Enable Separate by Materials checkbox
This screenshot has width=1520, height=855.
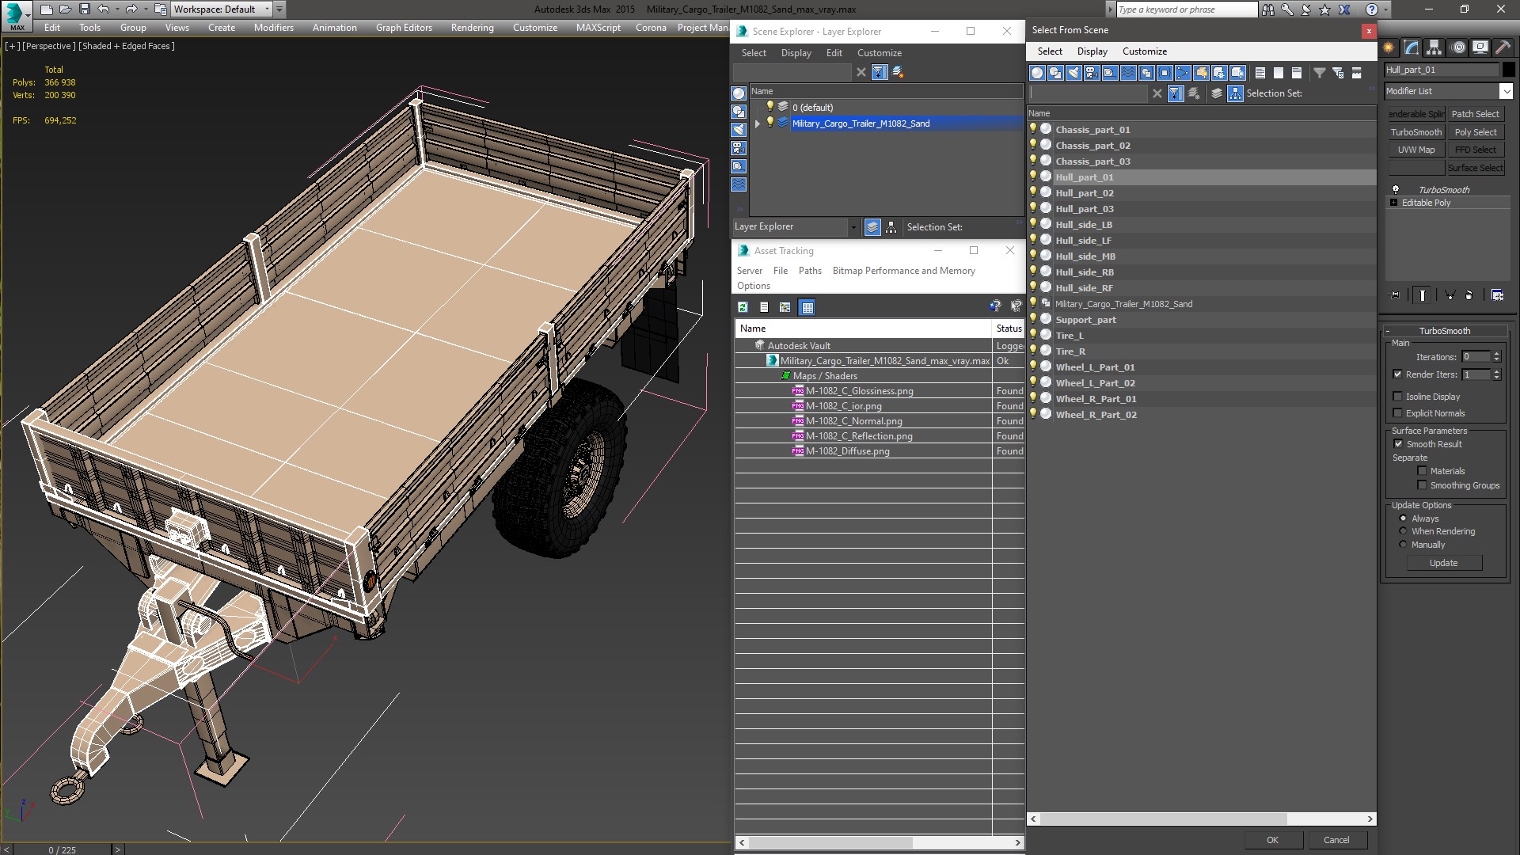pyautogui.click(x=1422, y=471)
